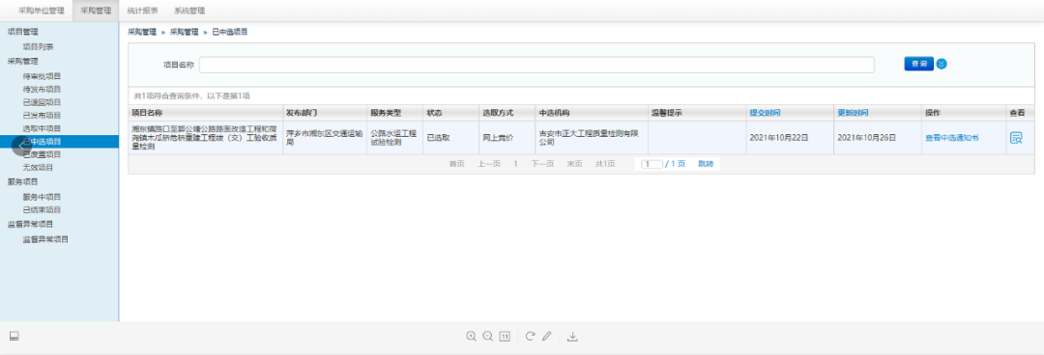Screen dimensions: 1044x355
Task: Open the indented 监督异常项目 sidebar entry
Action: (45, 238)
